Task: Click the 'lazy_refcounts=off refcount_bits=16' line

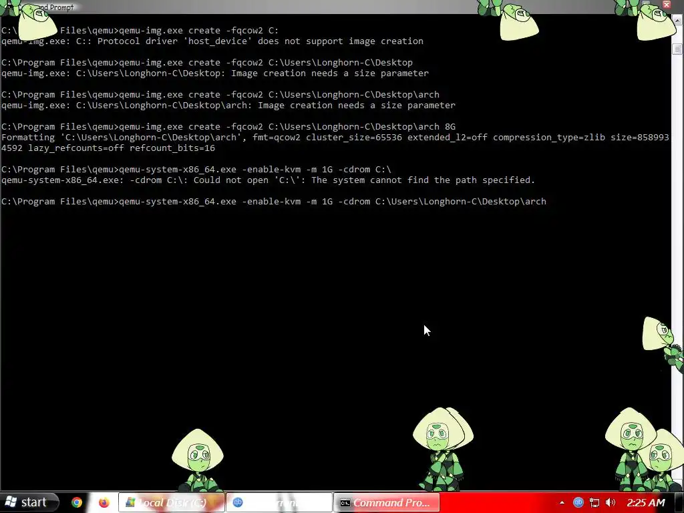Action: (x=108, y=148)
